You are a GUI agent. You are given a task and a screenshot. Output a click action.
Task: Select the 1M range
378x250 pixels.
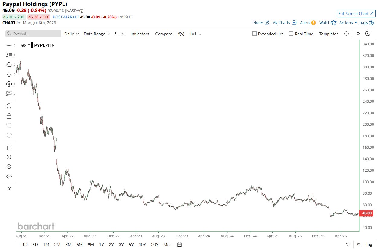(46, 245)
